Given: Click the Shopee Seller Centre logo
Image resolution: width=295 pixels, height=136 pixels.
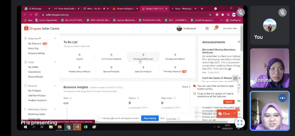Looking at the screenshot, I should point(42,28).
